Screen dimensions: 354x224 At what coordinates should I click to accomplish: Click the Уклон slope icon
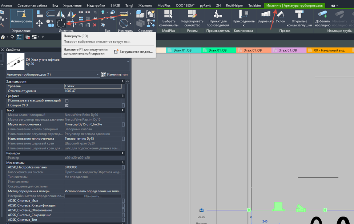coord(280,16)
